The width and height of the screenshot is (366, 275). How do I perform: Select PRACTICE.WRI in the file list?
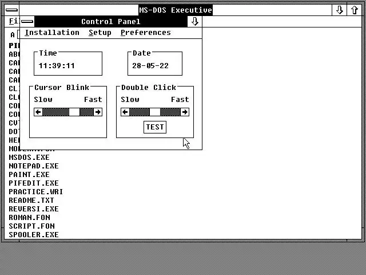tap(36, 192)
